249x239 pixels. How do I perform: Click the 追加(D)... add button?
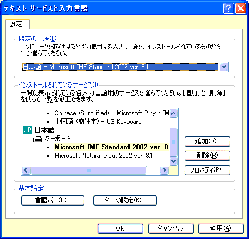click(208, 141)
